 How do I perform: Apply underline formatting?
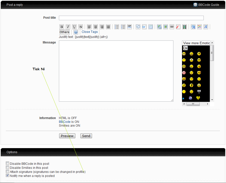[74, 27]
